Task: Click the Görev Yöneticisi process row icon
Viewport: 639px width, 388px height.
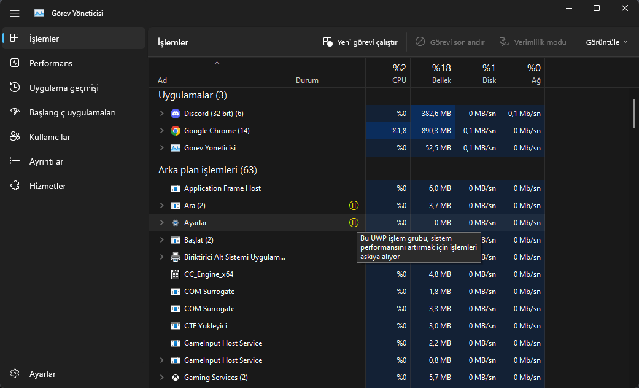Action: (176, 148)
